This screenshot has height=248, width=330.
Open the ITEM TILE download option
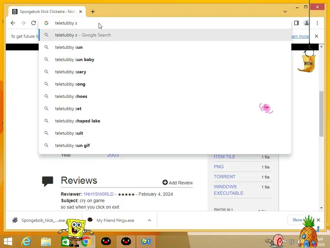click(x=224, y=157)
